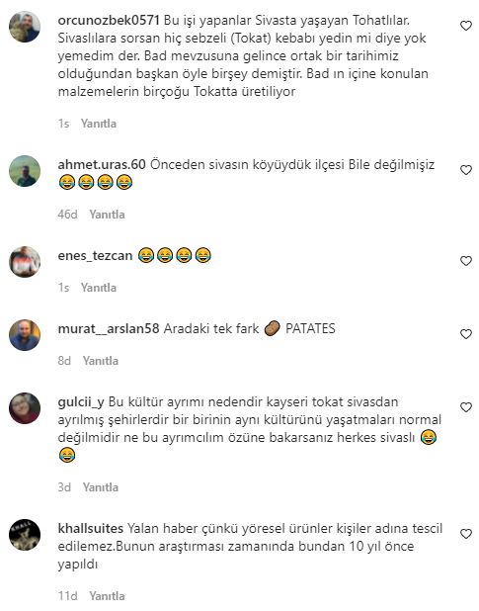479x611 pixels.
Task: Tap the heart beside gulcii_y's comment
Action: (466, 407)
